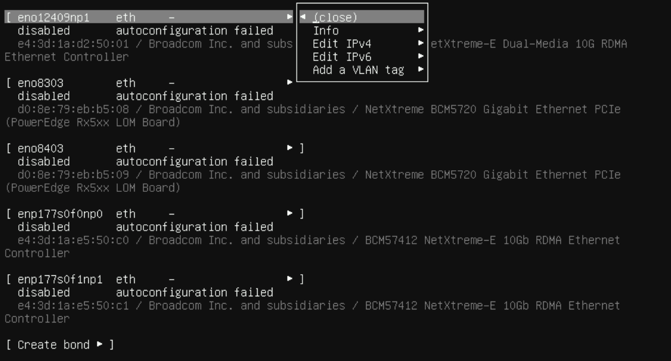Viewport: 671px width, 361px height.
Task: Click the arrow beside Edit IPv6
Action: (421, 56)
